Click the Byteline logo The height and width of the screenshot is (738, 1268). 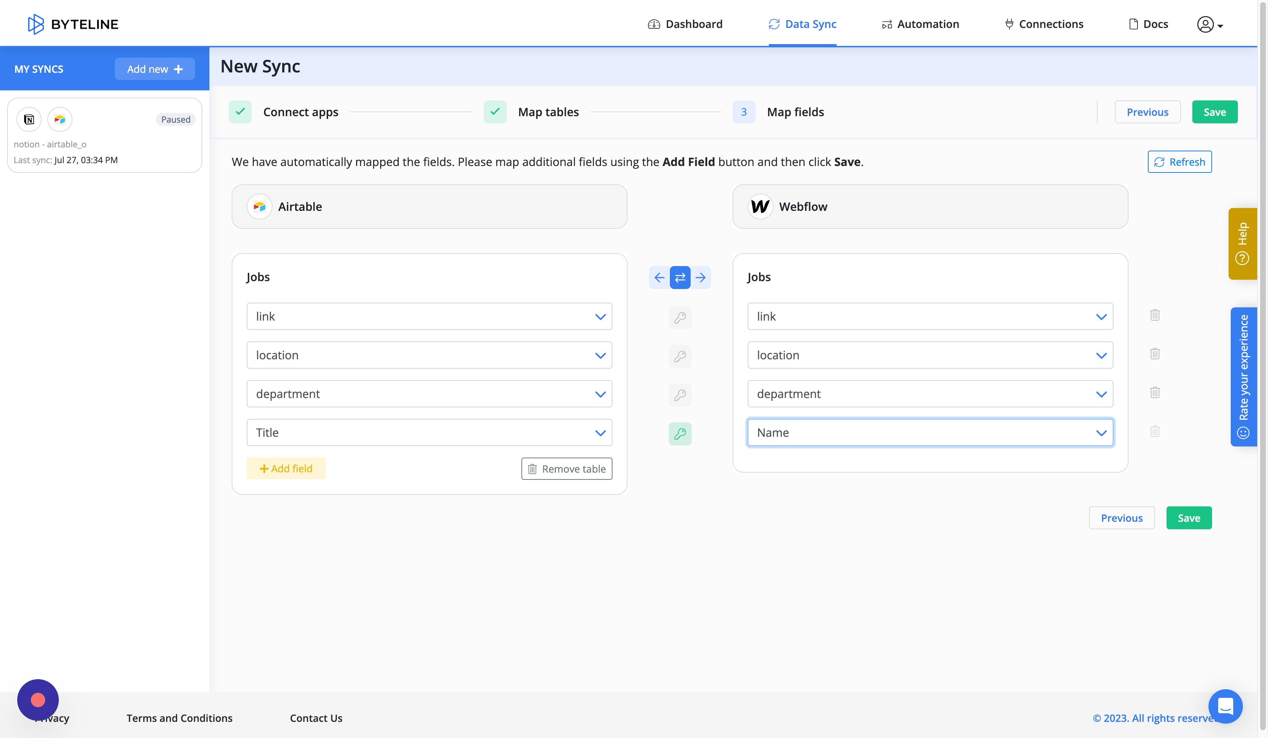point(73,24)
